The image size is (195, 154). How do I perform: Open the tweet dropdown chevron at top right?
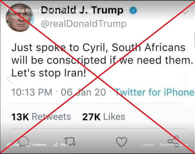[x=185, y=12]
